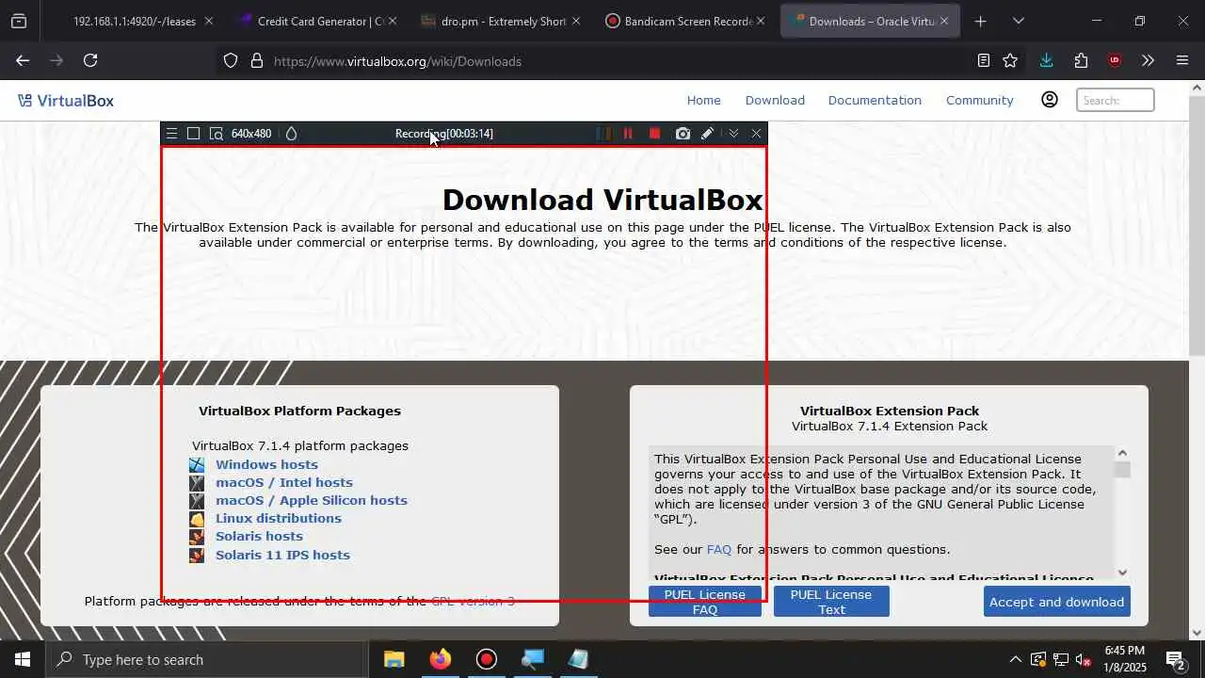
Task: Open Windows hosts download link
Action: [x=266, y=464]
